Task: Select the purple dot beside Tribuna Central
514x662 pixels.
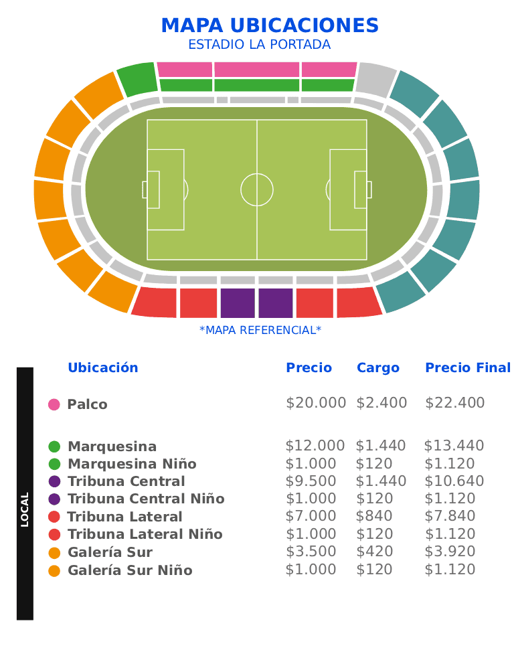Action: click(x=55, y=481)
